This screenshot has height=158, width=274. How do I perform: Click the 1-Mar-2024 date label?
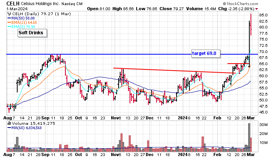pyautogui.click(x=17, y=9)
